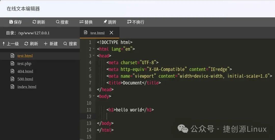Click the 跳转 pin icon

click(x=105, y=22)
